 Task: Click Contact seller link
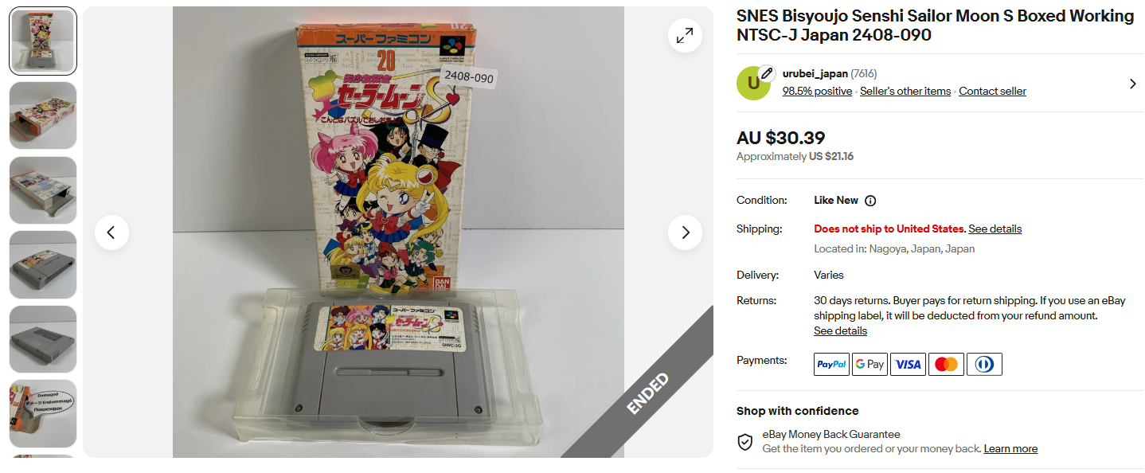992,92
